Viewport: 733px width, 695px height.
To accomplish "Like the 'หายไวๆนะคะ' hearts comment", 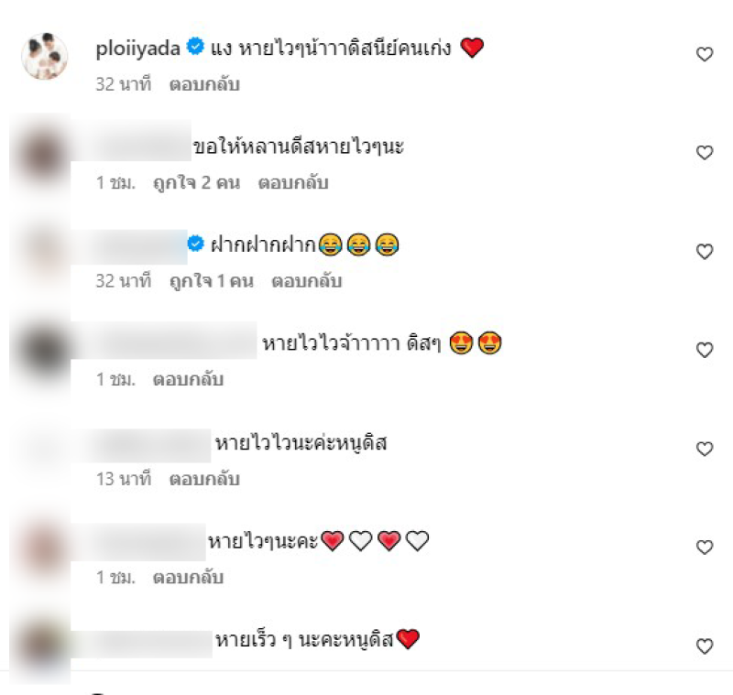I will click(705, 548).
